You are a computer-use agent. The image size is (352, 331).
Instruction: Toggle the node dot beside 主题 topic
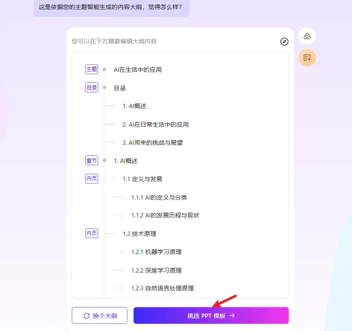[104, 69]
